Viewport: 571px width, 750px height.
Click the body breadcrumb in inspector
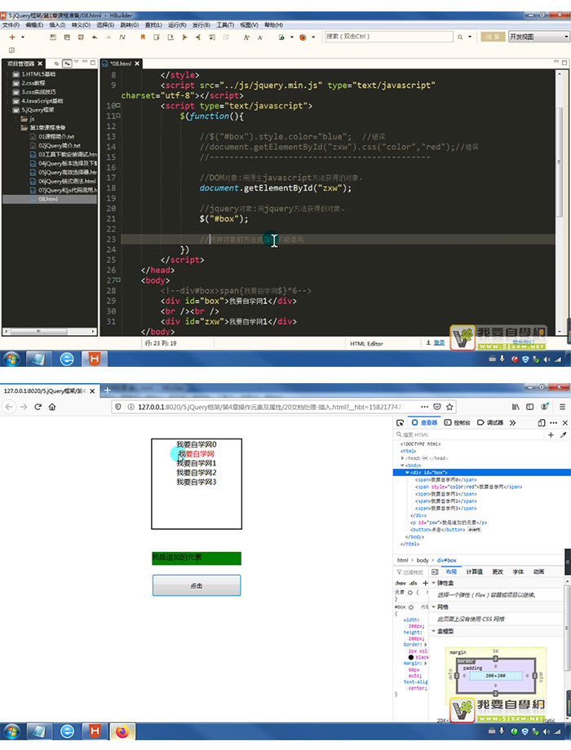tap(423, 560)
